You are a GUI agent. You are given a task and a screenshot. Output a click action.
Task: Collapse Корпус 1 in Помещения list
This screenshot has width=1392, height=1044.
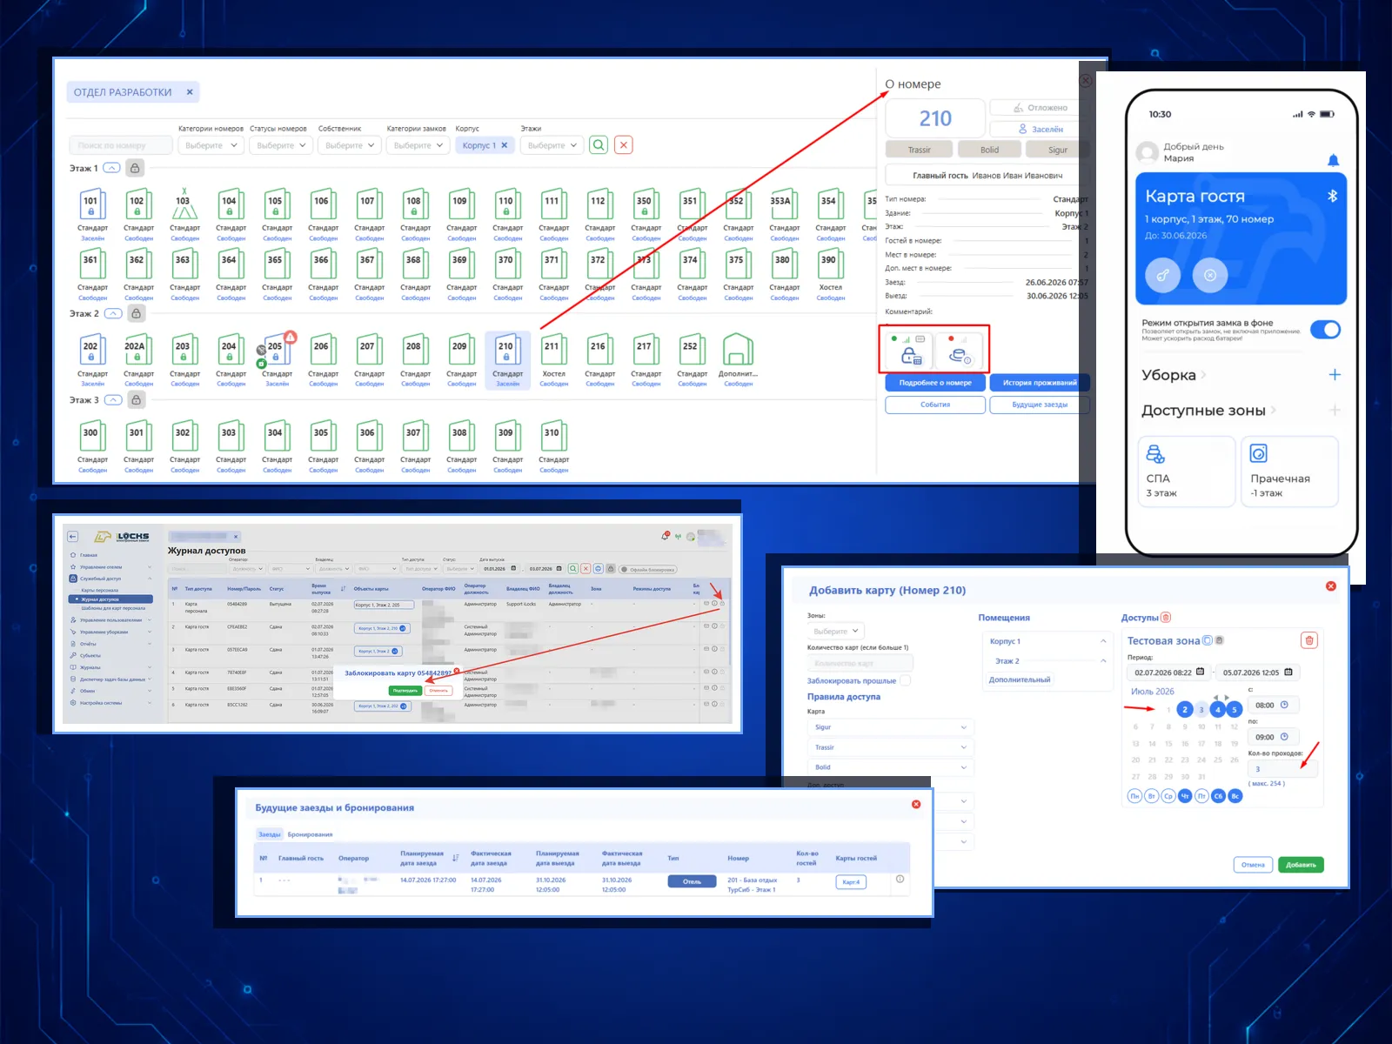click(x=1103, y=641)
